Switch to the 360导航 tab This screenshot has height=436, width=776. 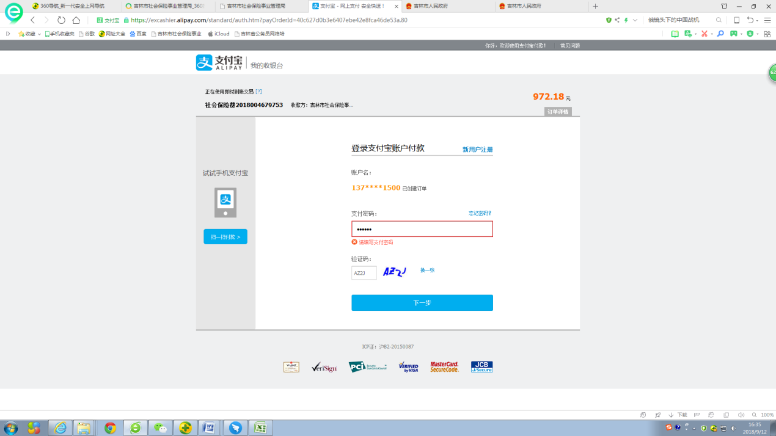tap(72, 6)
